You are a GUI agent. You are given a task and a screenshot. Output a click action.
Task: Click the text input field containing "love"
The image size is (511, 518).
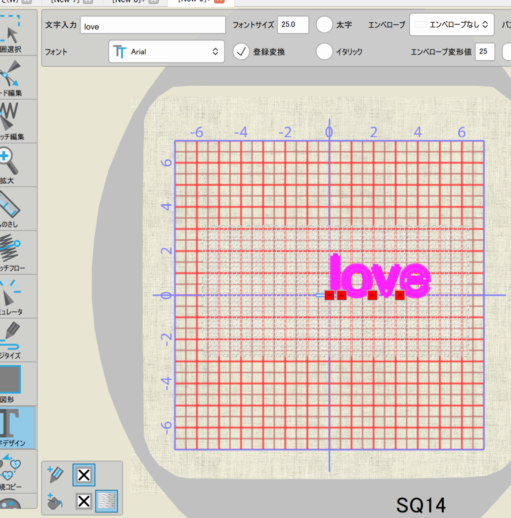[x=152, y=25]
